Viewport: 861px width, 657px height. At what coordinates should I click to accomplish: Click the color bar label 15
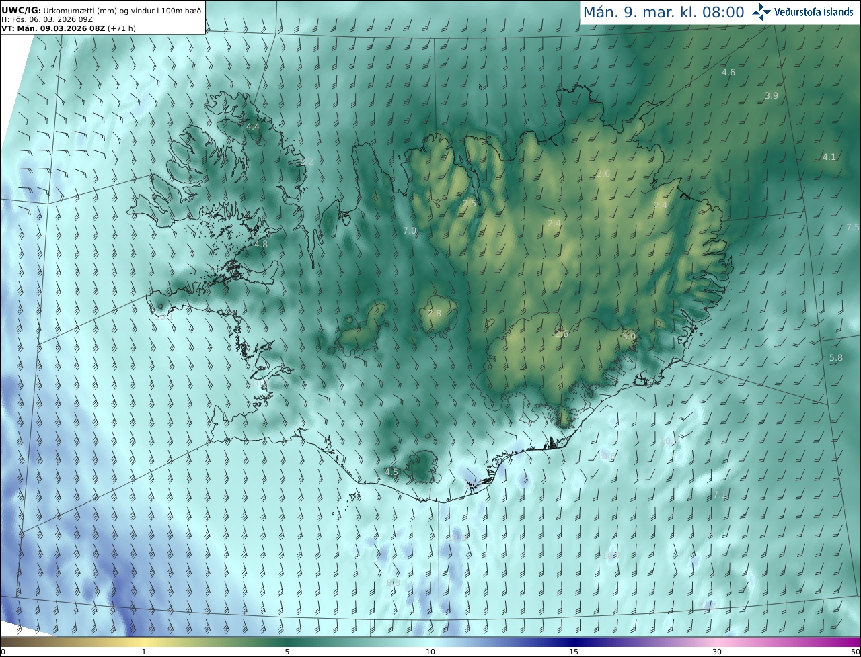(574, 652)
